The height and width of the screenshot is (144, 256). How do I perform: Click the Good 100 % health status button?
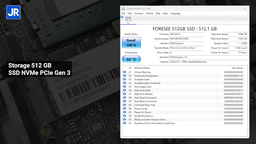click(131, 43)
